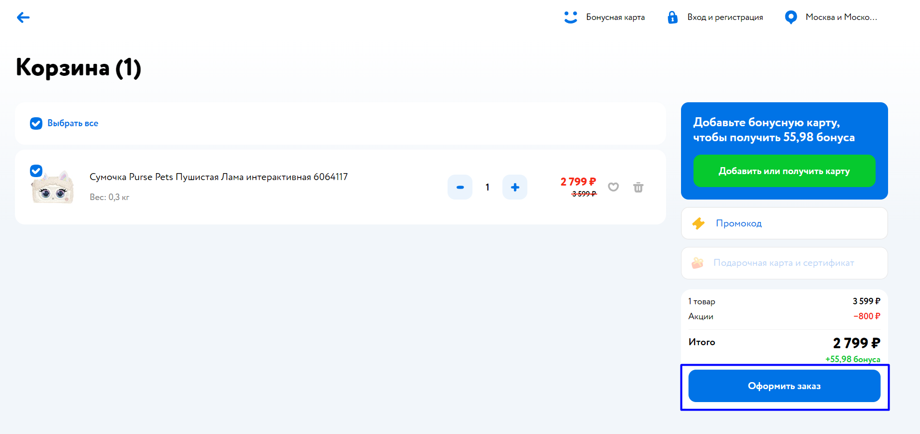Click the lock icon for login
The width and height of the screenshot is (920, 434).
[673, 17]
